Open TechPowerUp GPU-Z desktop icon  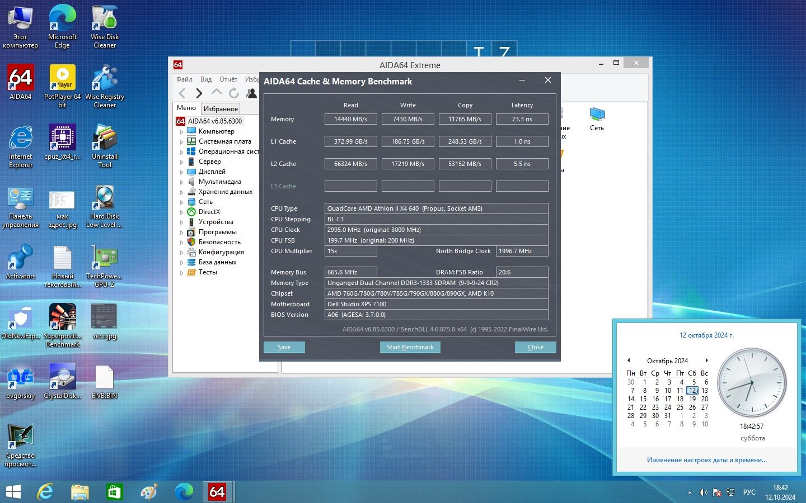pos(105,265)
